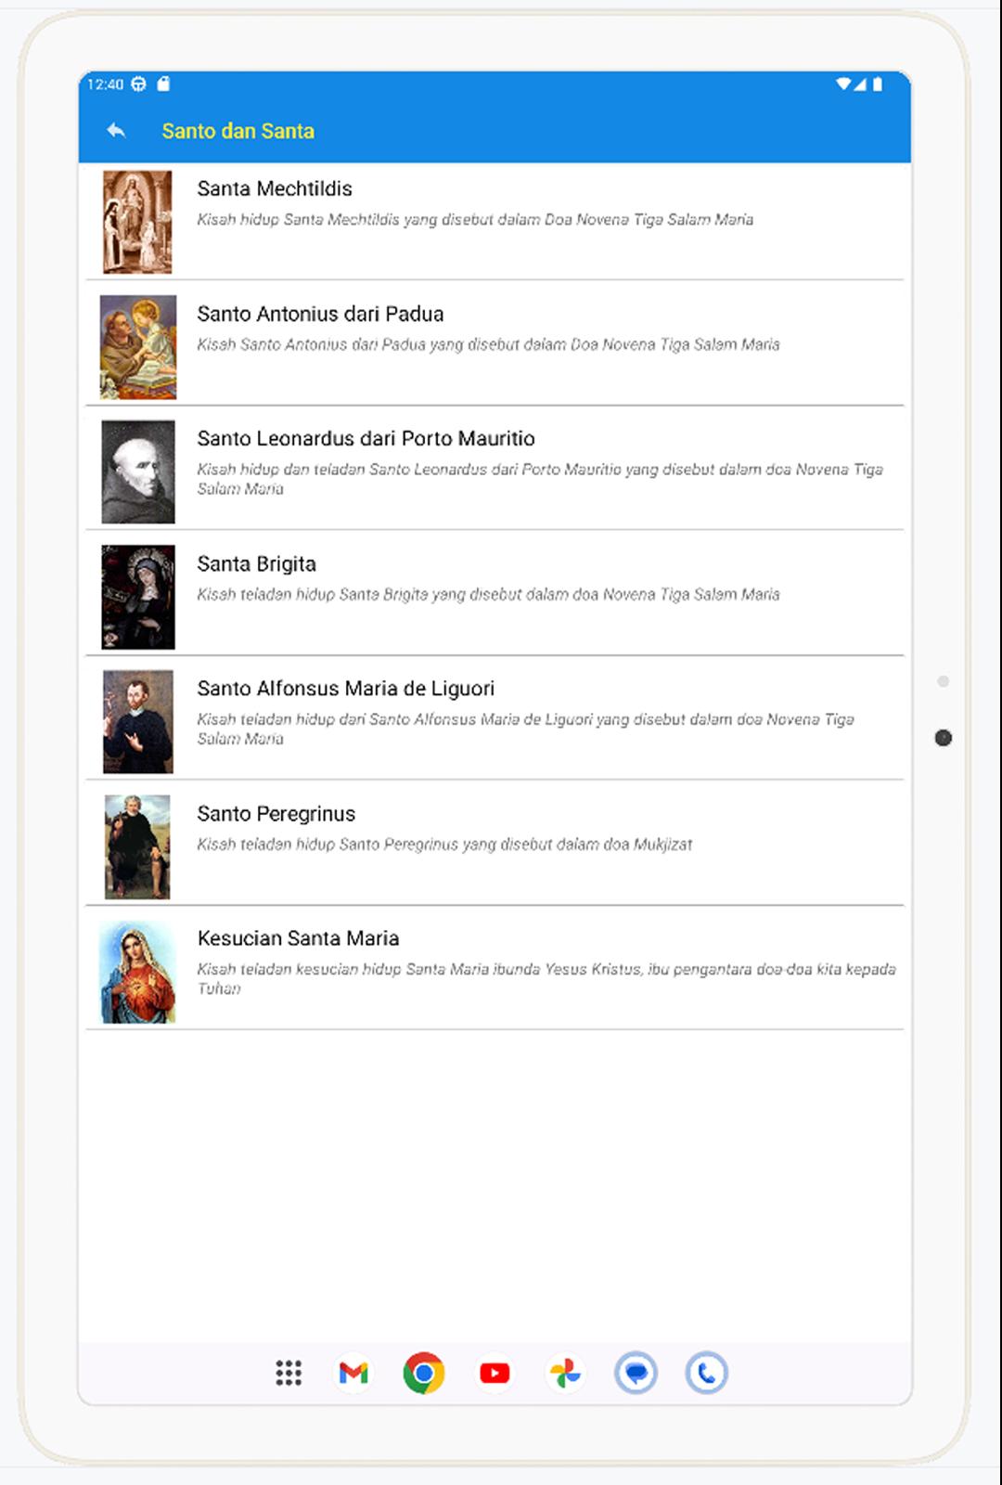Tap the Wi-Fi status icon
Image resolution: width=1002 pixels, height=1485 pixels.
(843, 84)
